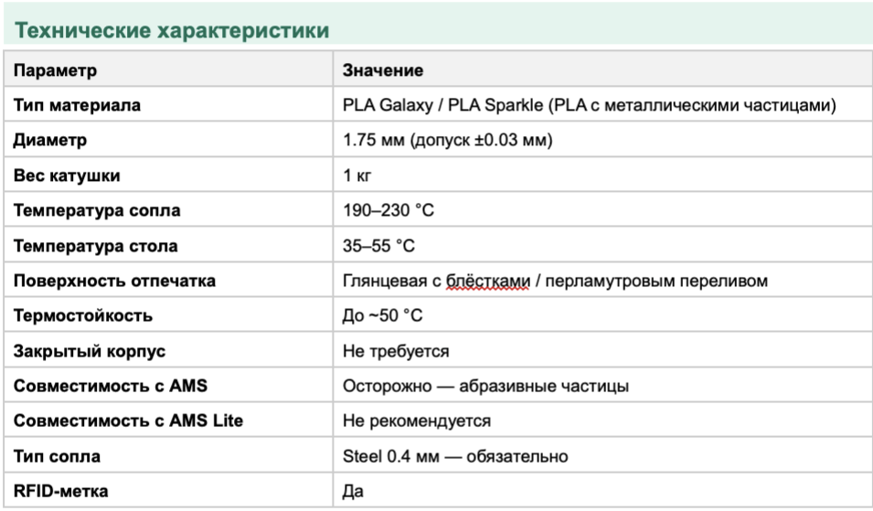Viewport: 873px width, 511px height.
Task: Click the 'Тип материала' row label
Action: click(77, 104)
